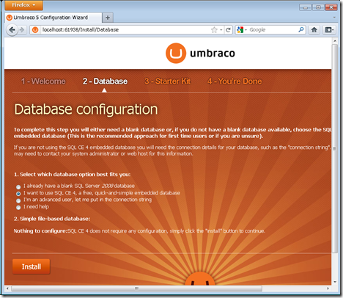The height and width of the screenshot is (298, 343).
Task: Click the Database configuration heading
Action: (x=86, y=109)
